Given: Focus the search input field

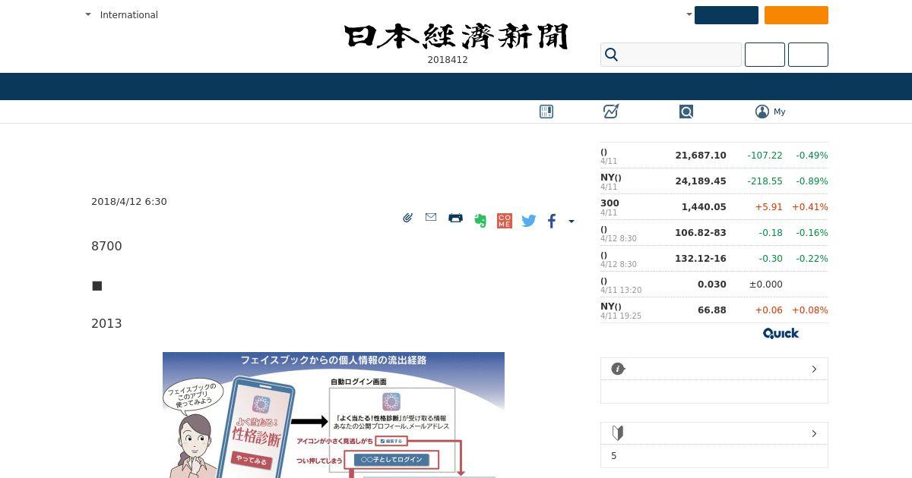Looking at the screenshot, I should (671, 55).
